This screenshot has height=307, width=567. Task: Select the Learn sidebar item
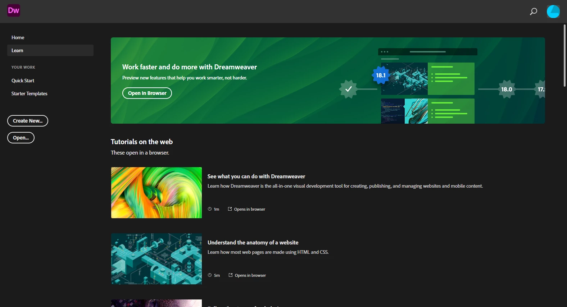50,50
